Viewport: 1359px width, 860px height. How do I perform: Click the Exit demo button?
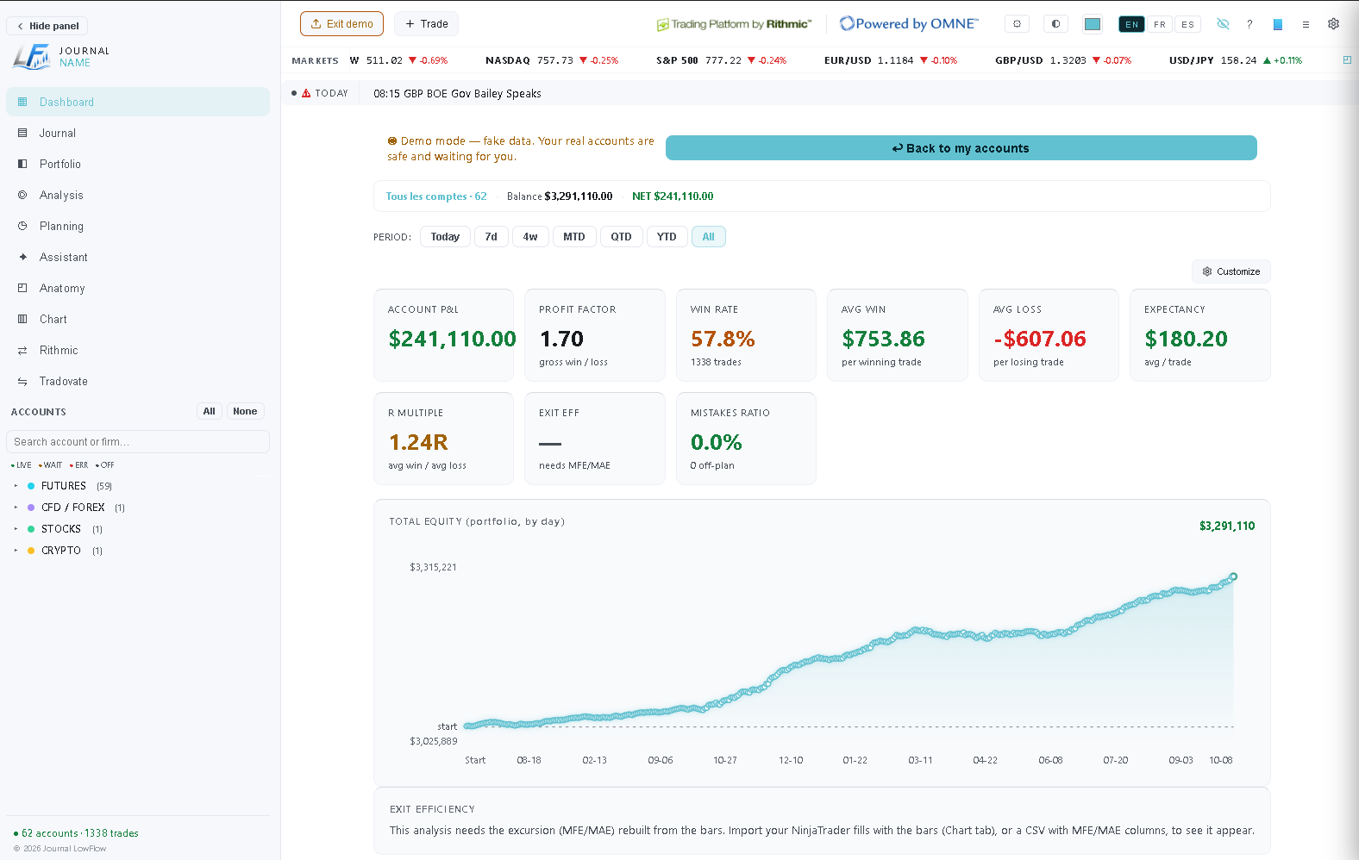pyautogui.click(x=341, y=24)
